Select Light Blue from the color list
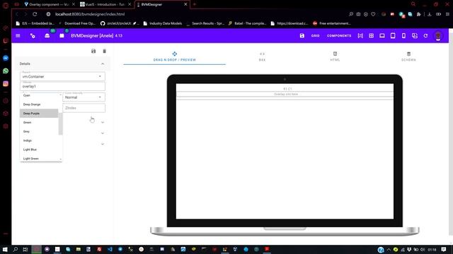 (x=39, y=150)
